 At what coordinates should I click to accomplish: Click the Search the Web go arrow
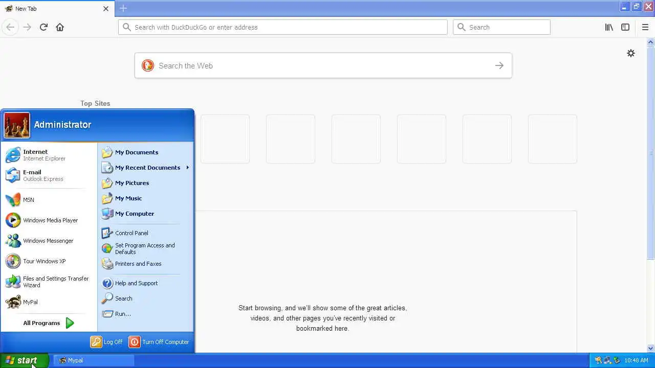tap(499, 65)
